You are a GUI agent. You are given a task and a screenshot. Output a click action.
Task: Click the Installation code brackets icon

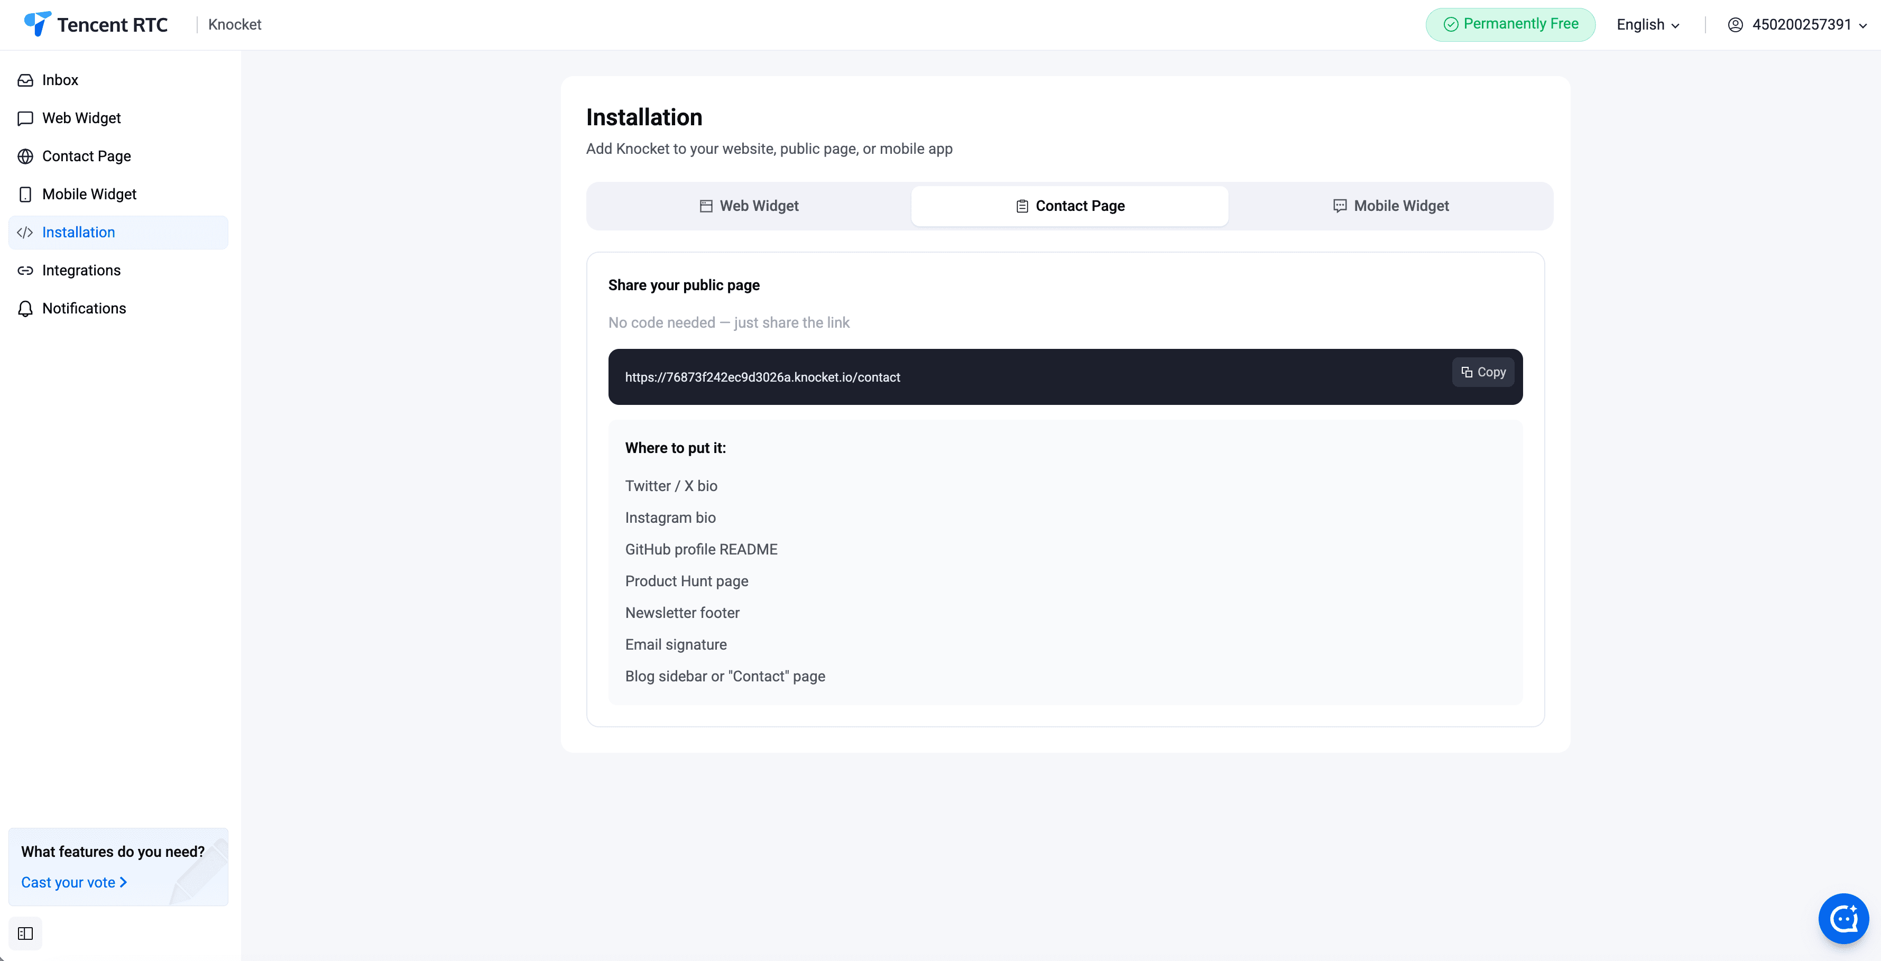[25, 232]
